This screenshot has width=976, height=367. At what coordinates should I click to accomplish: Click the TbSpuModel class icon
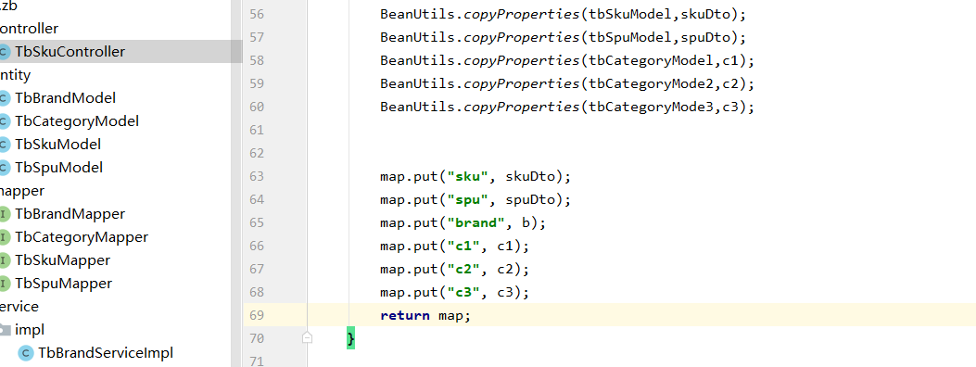click(4, 168)
